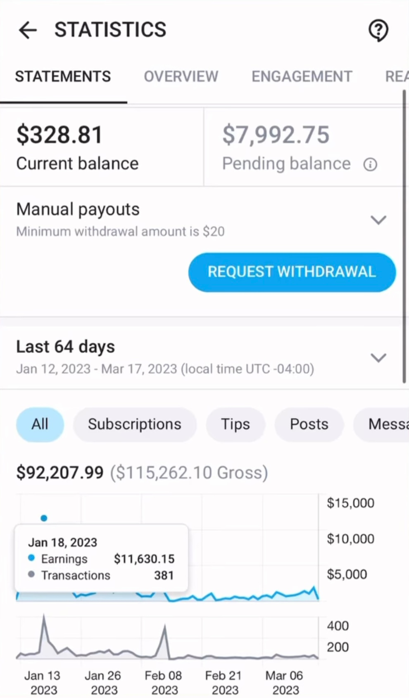The width and height of the screenshot is (409, 698).
Task: Open the Last 64 days date range dropdown
Action: pos(378,357)
